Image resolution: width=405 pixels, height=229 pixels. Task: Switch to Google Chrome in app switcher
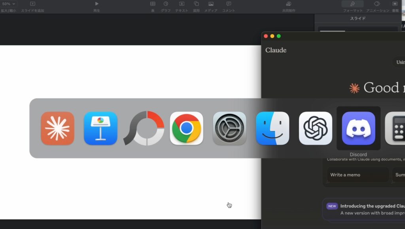187,128
